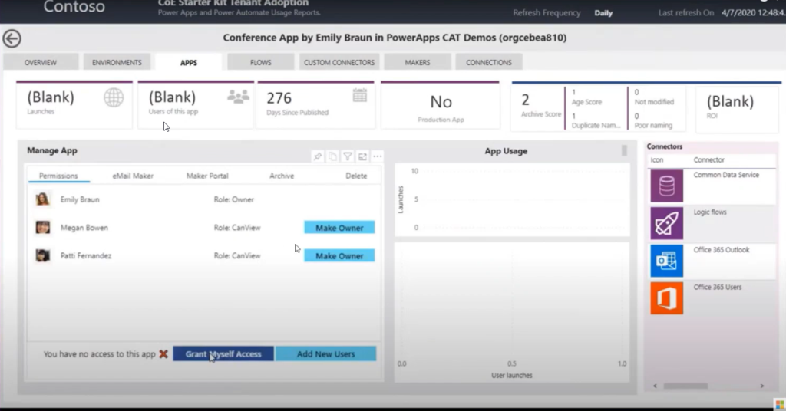Open the Custom Connectors tab

point(339,63)
